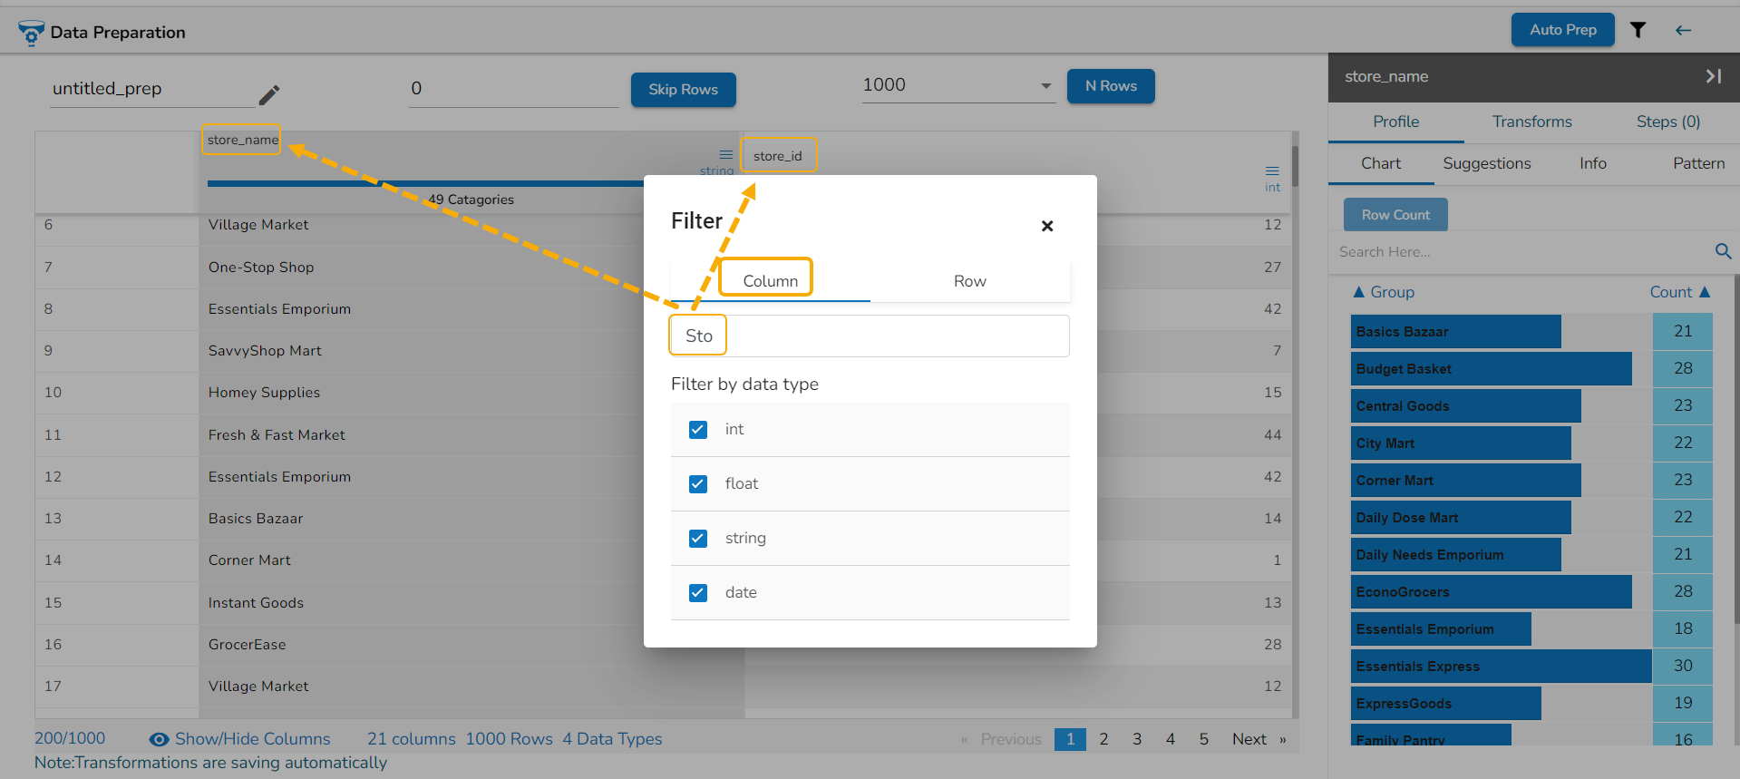
Task: Sort by Group column header arrow
Action: (x=1358, y=292)
